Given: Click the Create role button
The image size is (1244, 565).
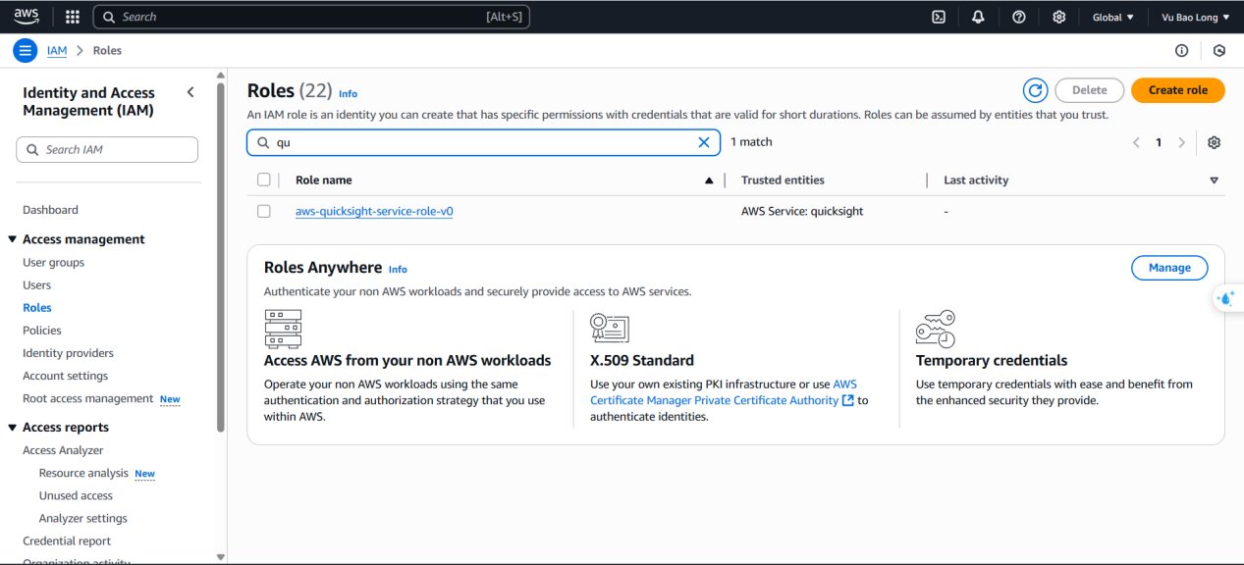Looking at the screenshot, I should 1178,90.
